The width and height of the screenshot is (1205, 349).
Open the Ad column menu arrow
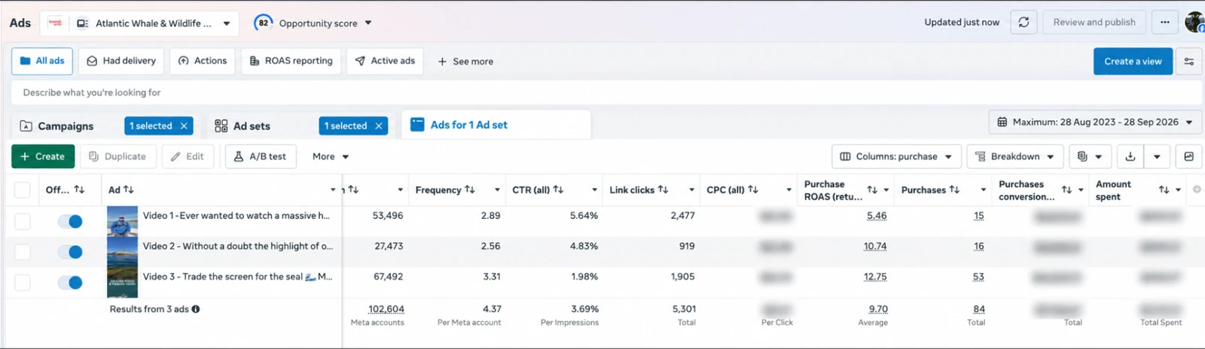click(333, 190)
